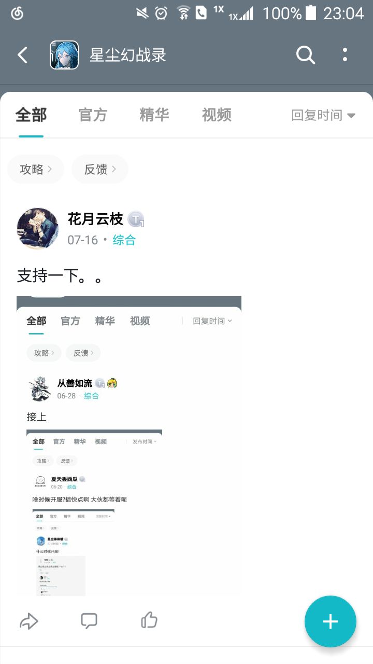Tap the 星尘幻战录 game avatar icon
The height and width of the screenshot is (664, 373).
[64, 55]
